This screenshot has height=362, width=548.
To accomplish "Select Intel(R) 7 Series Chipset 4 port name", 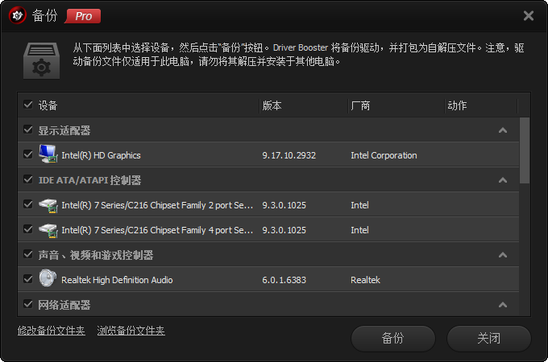I will click(157, 230).
